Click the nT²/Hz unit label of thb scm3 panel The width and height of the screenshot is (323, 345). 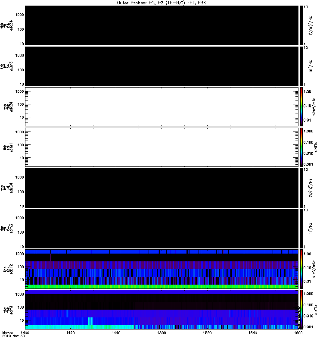coord(311,66)
